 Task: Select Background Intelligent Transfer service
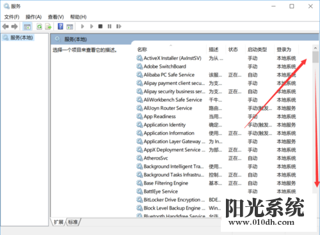click(173, 167)
